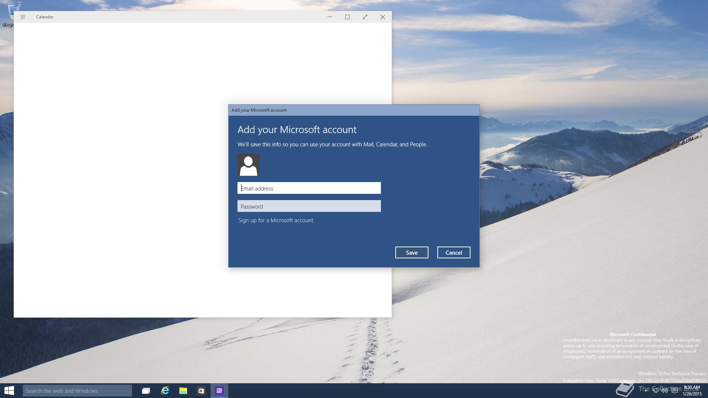
Task: Click the Password field
Action: [309, 206]
